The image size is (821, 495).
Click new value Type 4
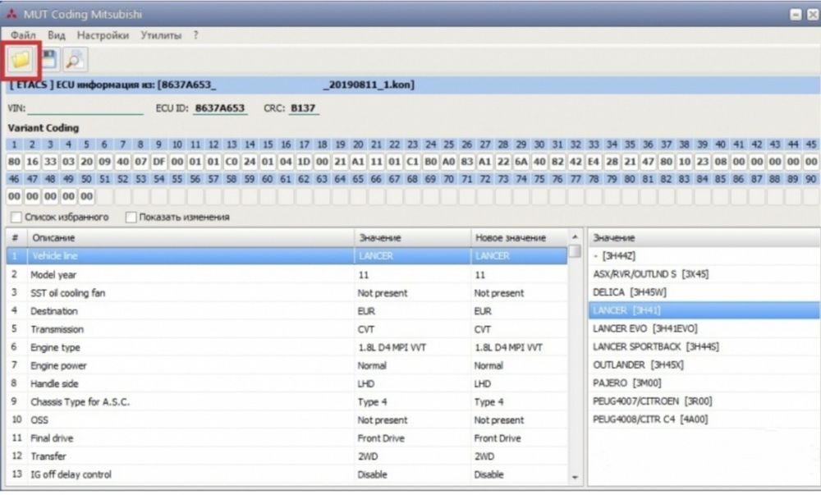point(488,402)
